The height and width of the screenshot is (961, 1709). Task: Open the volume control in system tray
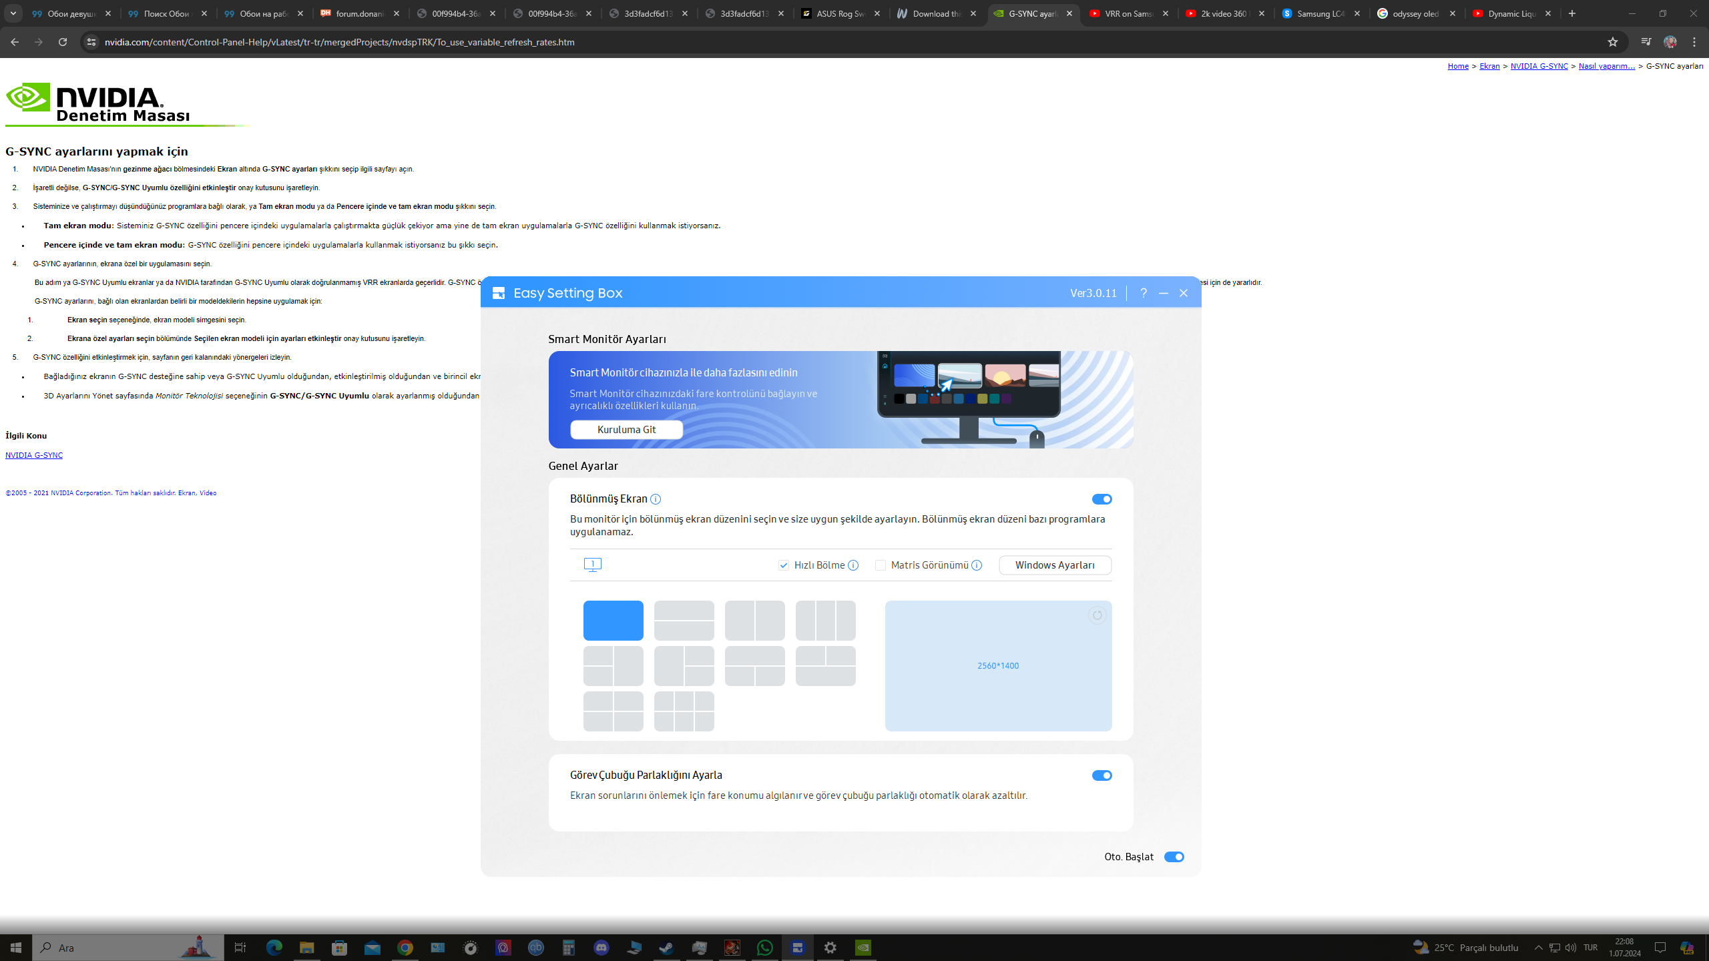[x=1570, y=948]
